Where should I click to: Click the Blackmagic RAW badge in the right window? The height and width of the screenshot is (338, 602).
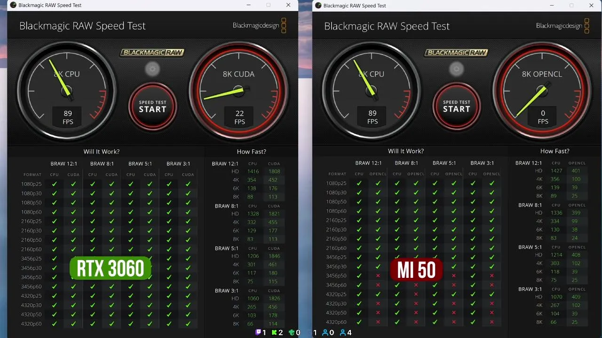[x=456, y=53]
